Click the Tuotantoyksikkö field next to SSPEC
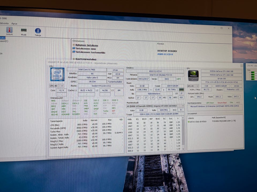This screenshot has height=192, width=257. pyautogui.click(x=115, y=82)
